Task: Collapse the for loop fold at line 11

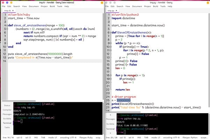Action: tap(111, 50)
